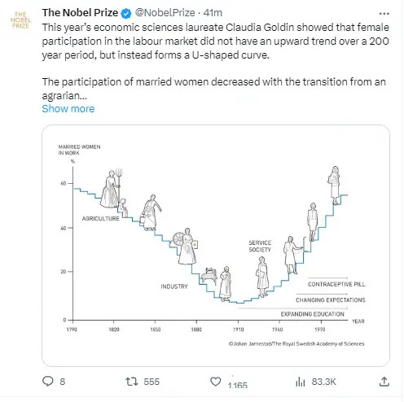Viewport: 404px width, 402px height.
Task: Expand tweet text with Show more
Action: (x=68, y=108)
